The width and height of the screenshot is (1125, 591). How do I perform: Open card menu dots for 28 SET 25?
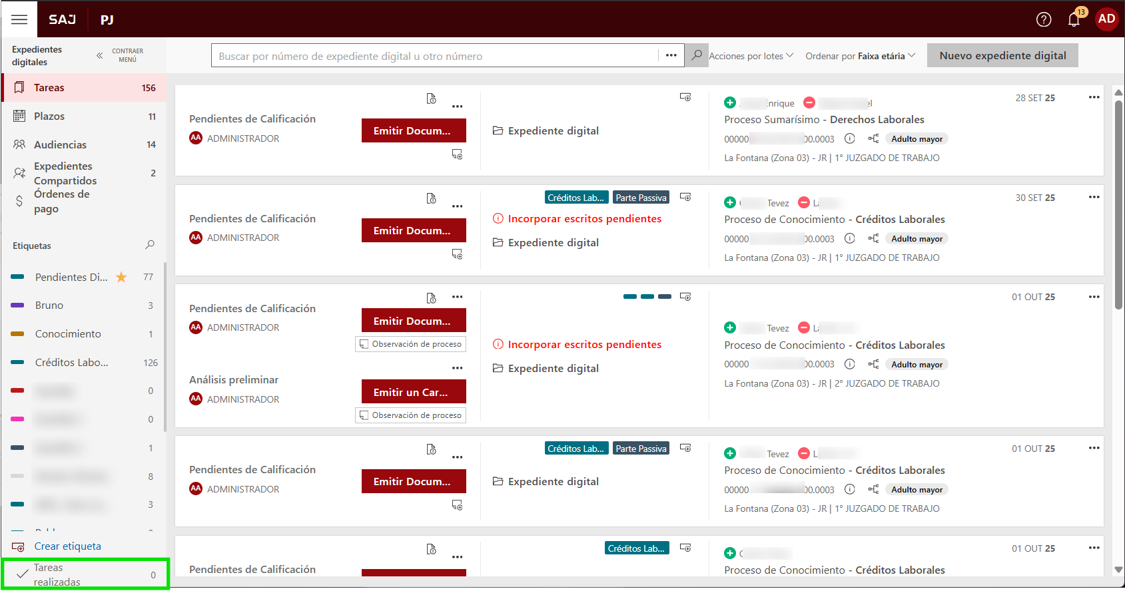pos(1094,97)
